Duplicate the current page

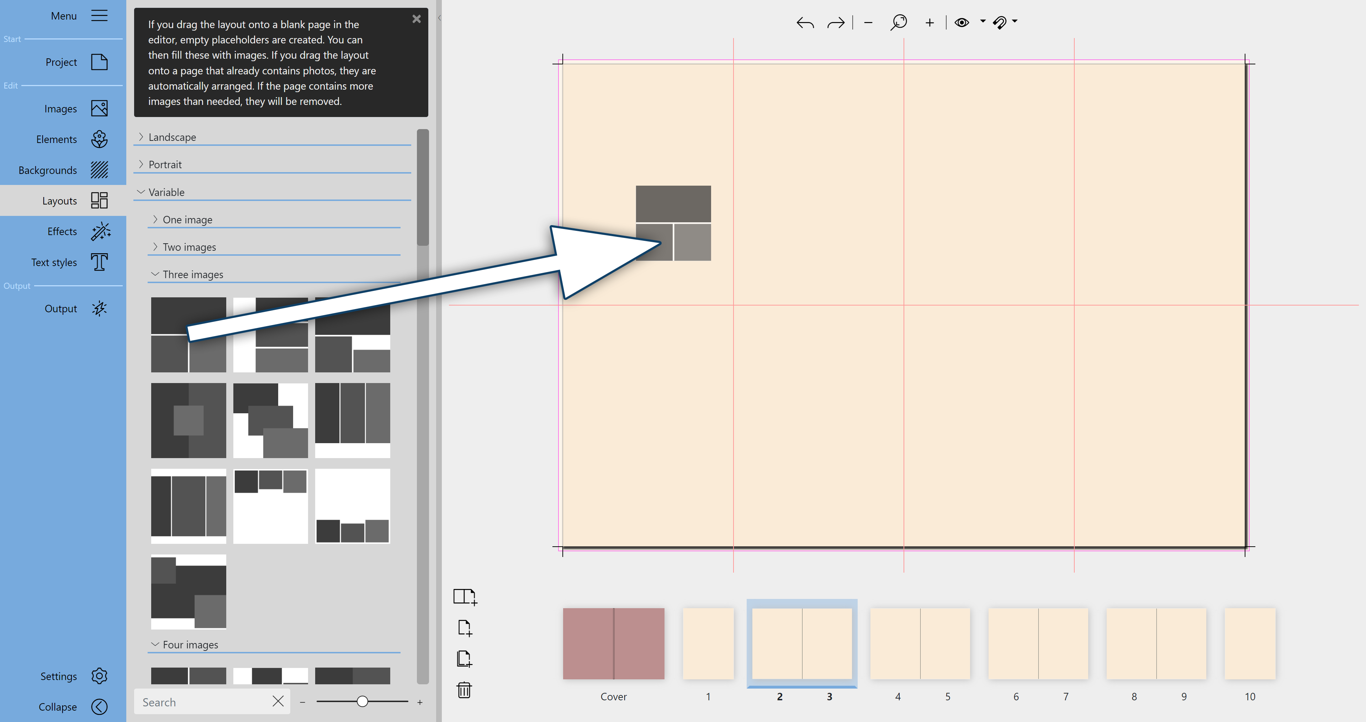(465, 659)
